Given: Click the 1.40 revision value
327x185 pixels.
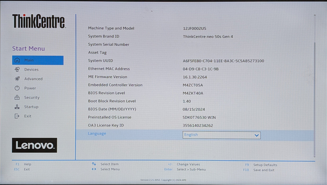Looking at the screenshot, I should pyautogui.click(x=187, y=101).
